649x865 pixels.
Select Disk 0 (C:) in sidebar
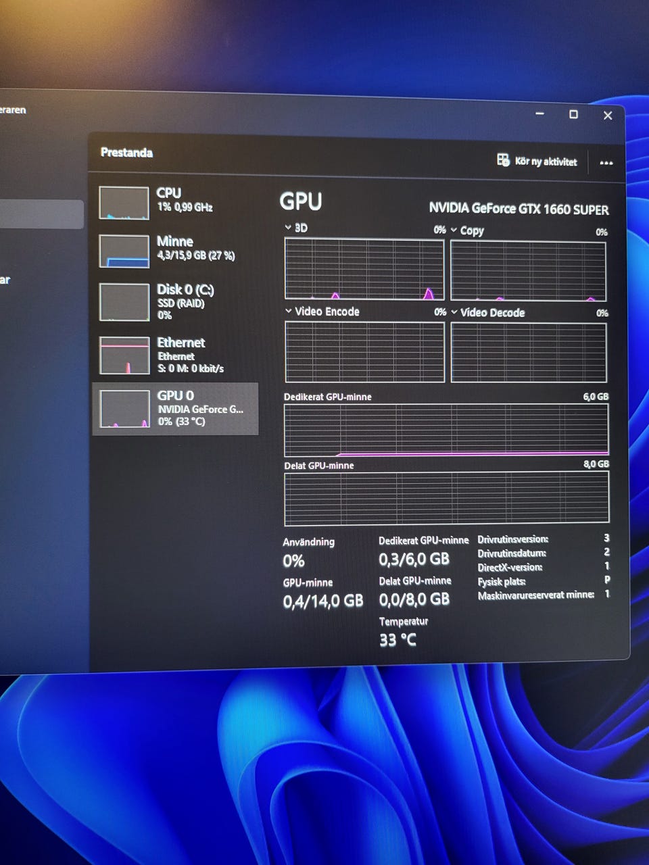coord(174,301)
